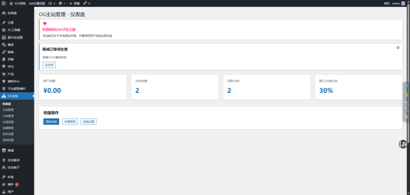Click the 去发货 button in order notice
Screen dimensions: 410x195
49,65
